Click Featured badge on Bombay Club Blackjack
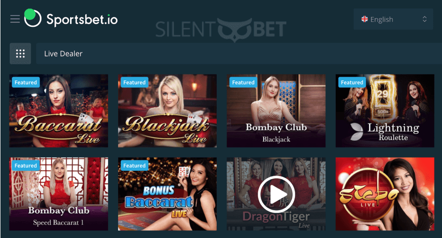The width and height of the screenshot is (442, 238). [243, 82]
